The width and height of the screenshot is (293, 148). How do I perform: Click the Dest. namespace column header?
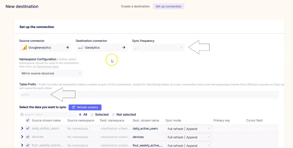tap(112, 121)
